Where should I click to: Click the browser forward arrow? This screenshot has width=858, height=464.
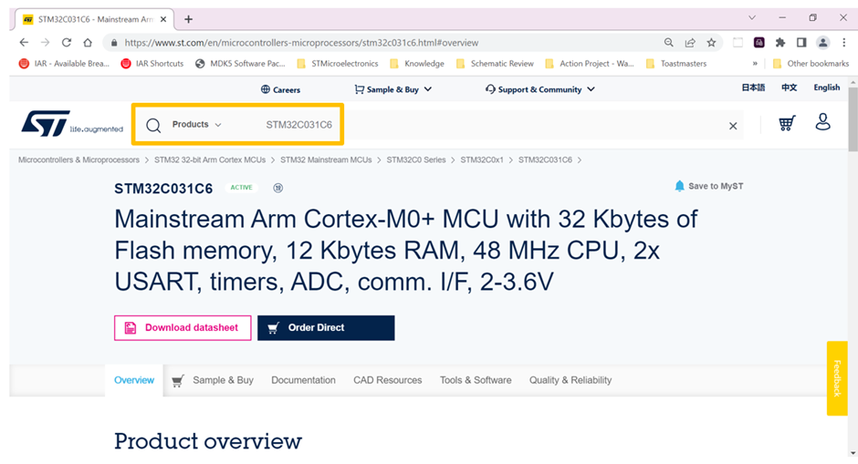45,43
